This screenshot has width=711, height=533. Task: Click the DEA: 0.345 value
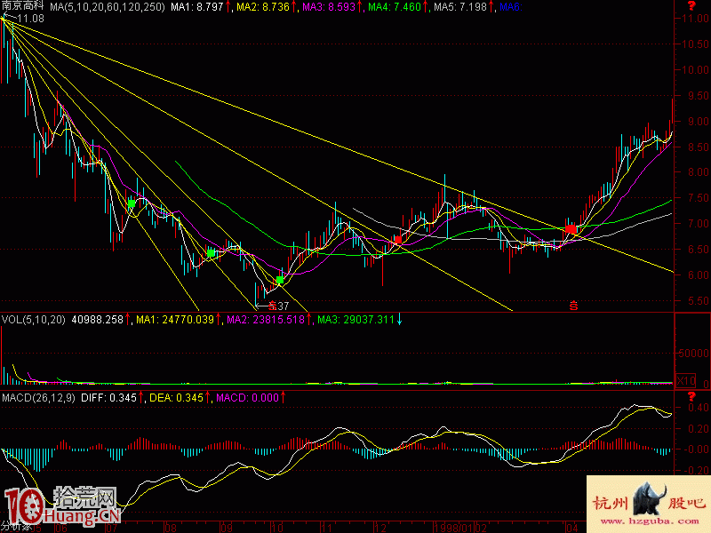point(176,398)
